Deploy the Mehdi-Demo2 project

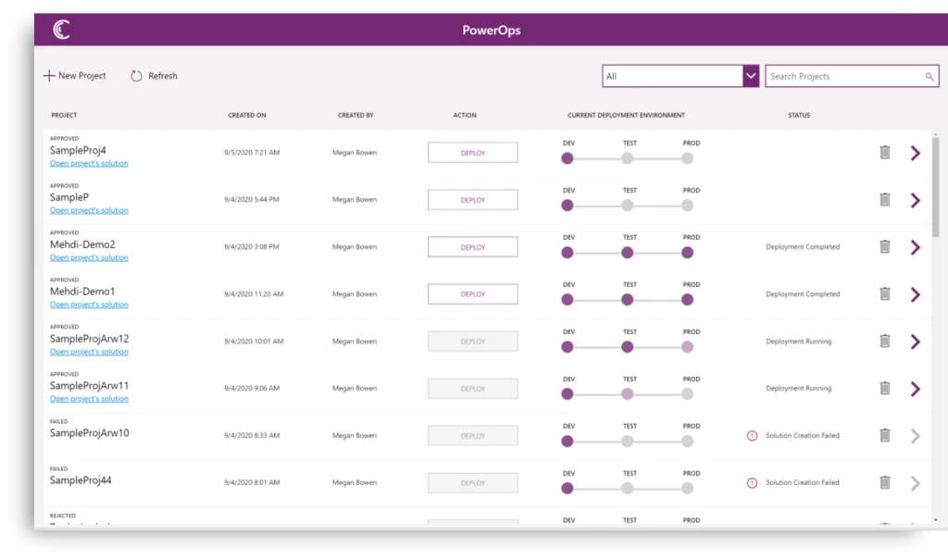tap(472, 246)
